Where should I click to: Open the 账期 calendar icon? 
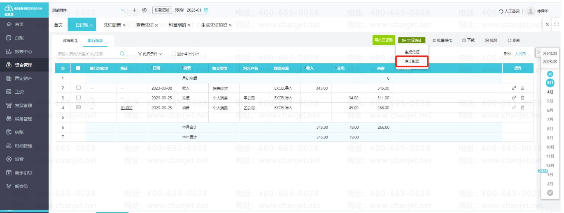tap(206, 10)
